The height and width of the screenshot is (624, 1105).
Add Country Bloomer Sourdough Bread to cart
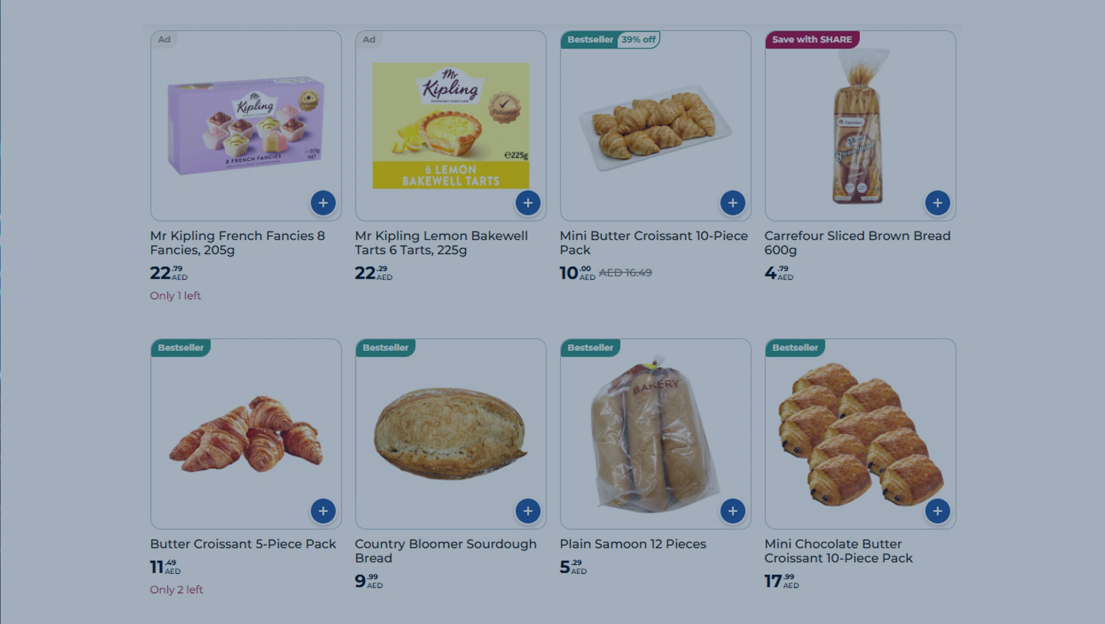click(x=528, y=511)
